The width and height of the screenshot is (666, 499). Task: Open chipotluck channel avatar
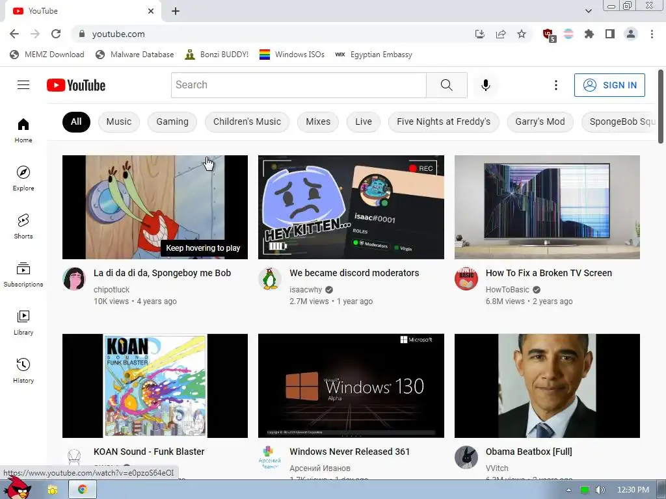(74, 279)
